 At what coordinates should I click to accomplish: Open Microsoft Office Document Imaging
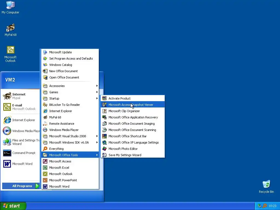[x=133, y=124]
